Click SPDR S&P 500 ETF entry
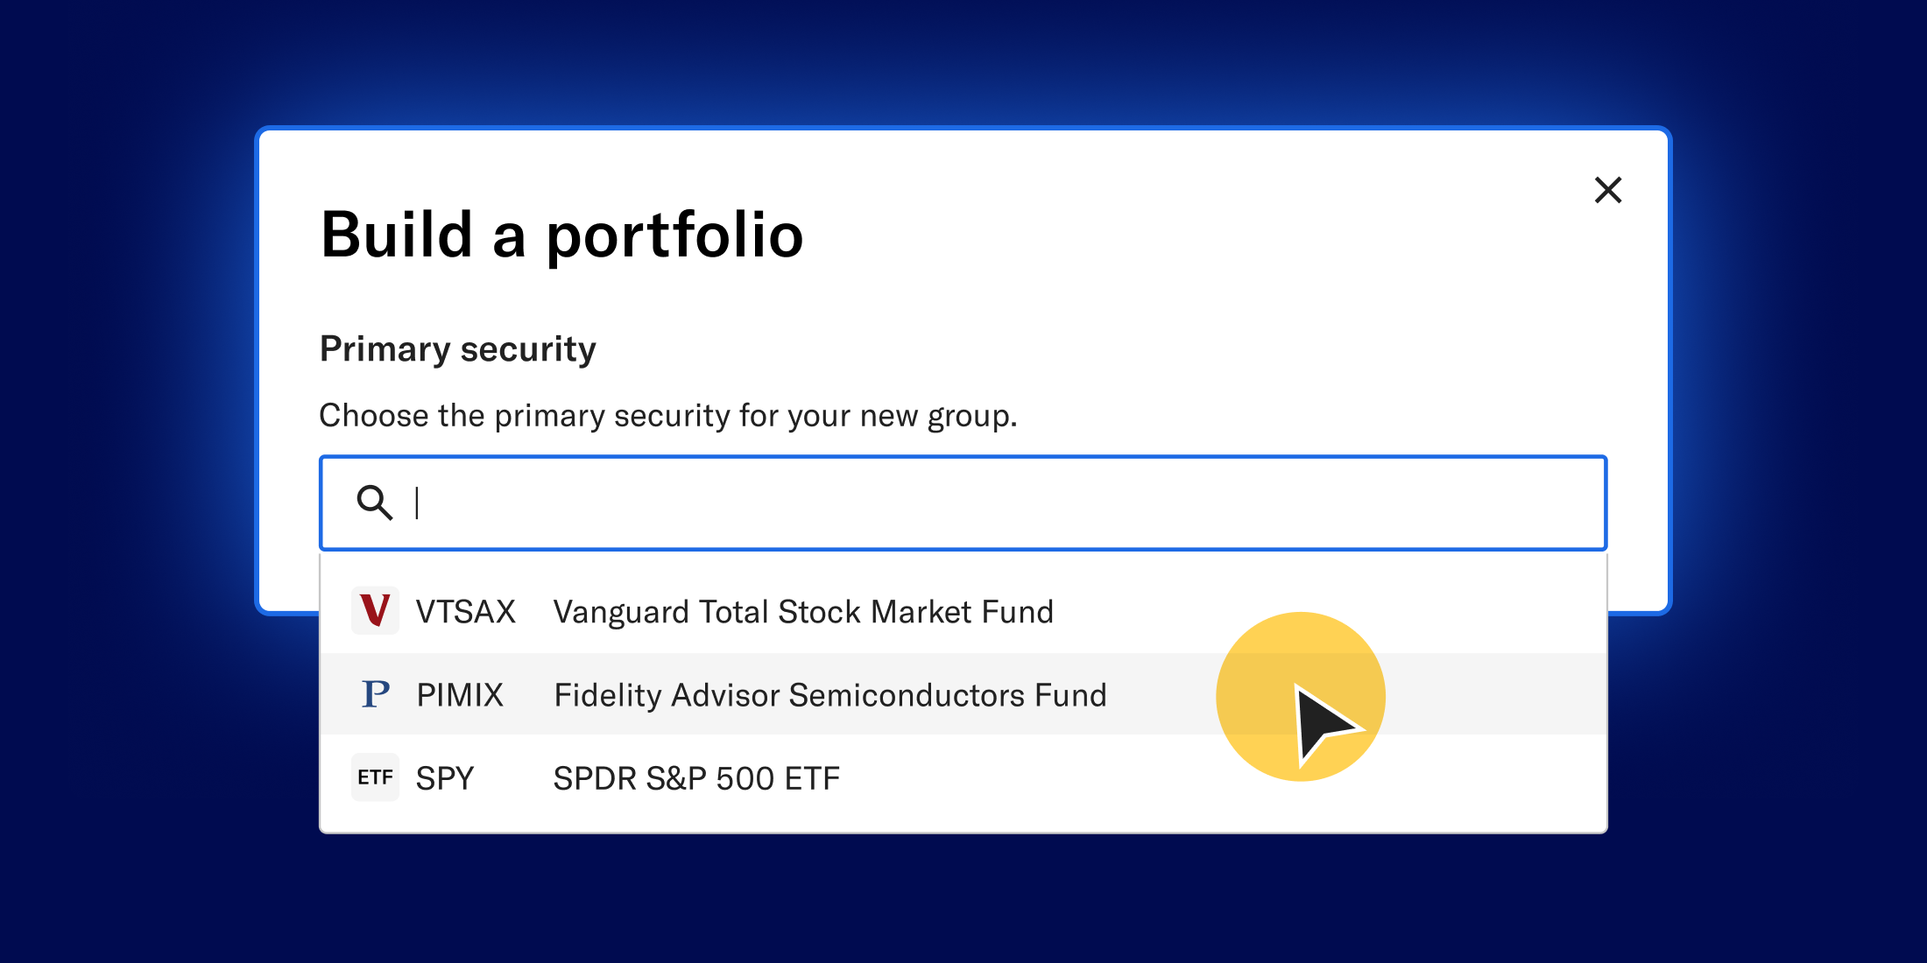Screen dimensions: 1927x963 tap(695, 777)
